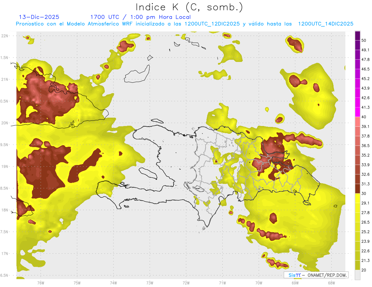Viewport: 372px width, 287px height.
Task: Click the color scale value 22.6
Action: click(x=365, y=251)
